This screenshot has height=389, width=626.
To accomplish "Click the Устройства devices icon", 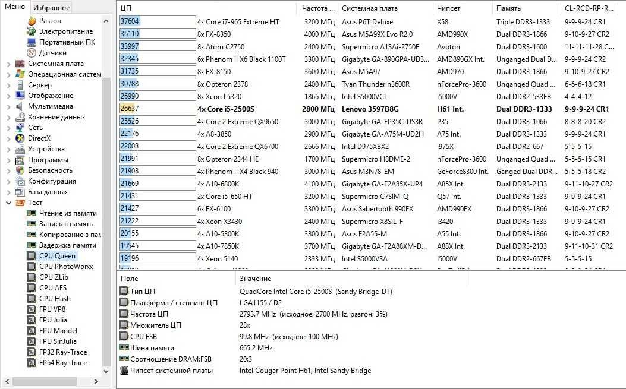I will point(20,149).
